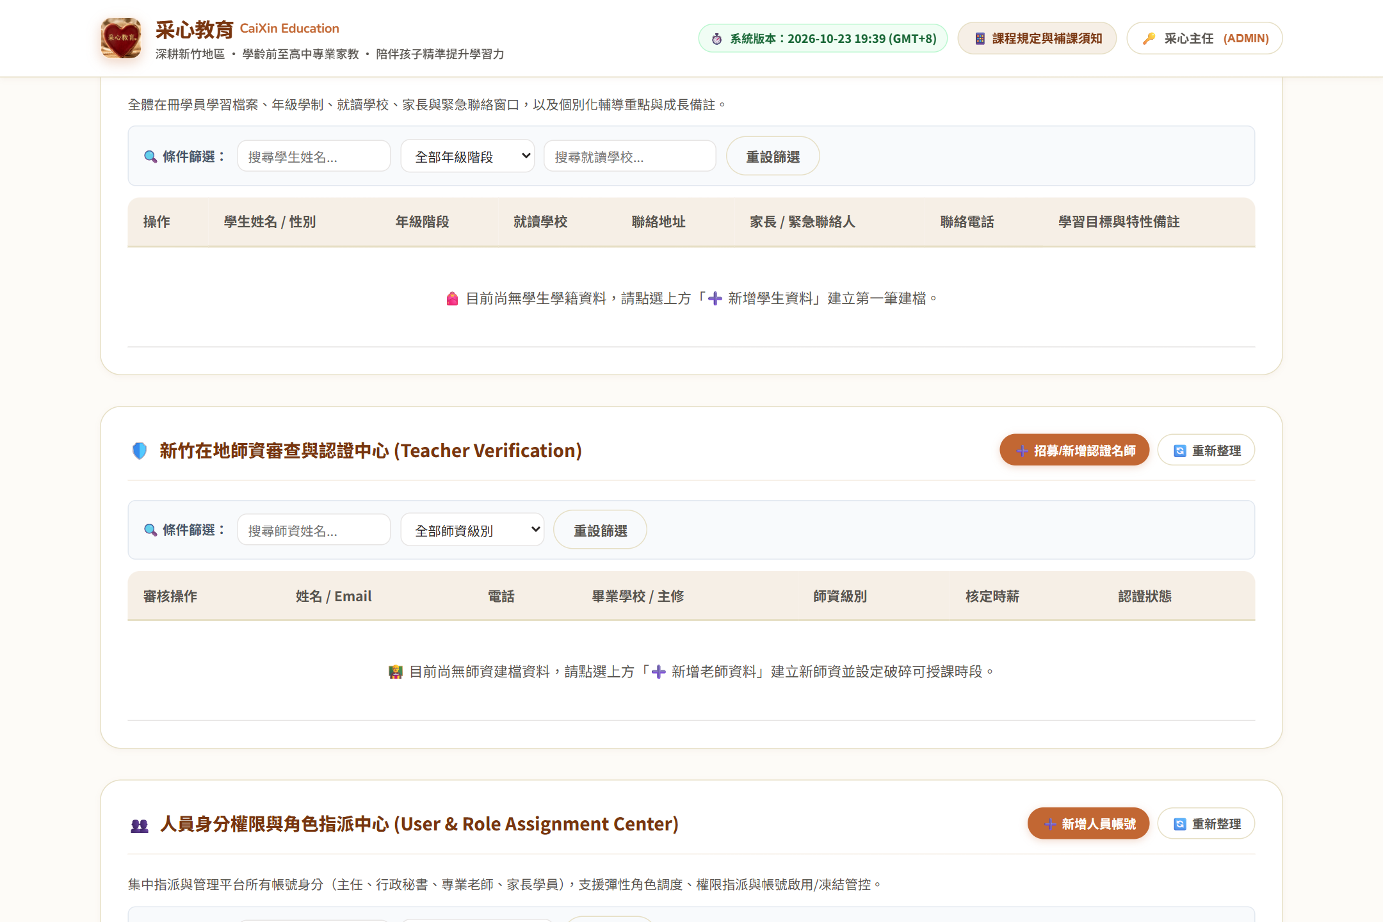The width and height of the screenshot is (1383, 922).
Task: Click the 就讀學校 column header
Action: pos(540,222)
